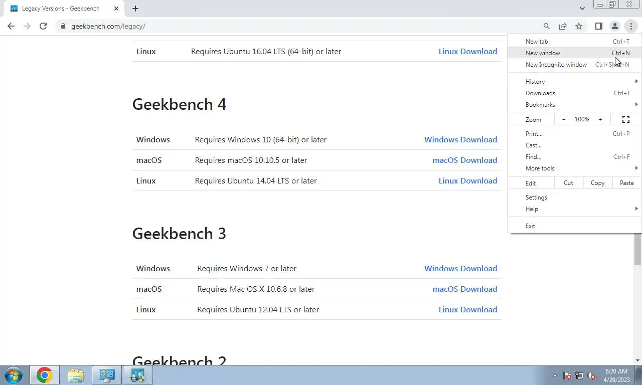
Task: Choose Exit from the Chrome menu
Action: click(x=575, y=226)
